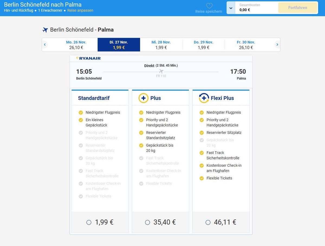Click the Flexi Plus circular arrow icon
Viewport: 325px width, 246px height.
tap(204, 98)
